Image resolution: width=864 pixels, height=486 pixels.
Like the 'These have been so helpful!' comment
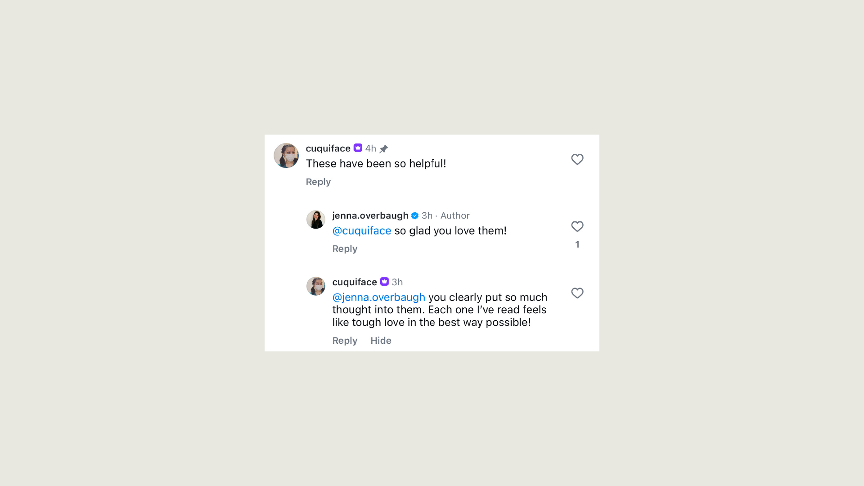tap(577, 159)
